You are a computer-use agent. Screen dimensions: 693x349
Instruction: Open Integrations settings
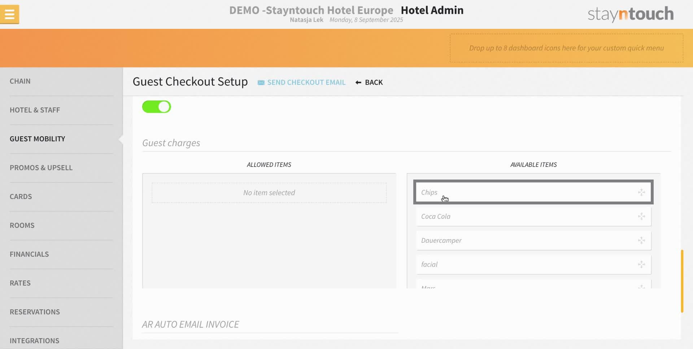click(35, 340)
